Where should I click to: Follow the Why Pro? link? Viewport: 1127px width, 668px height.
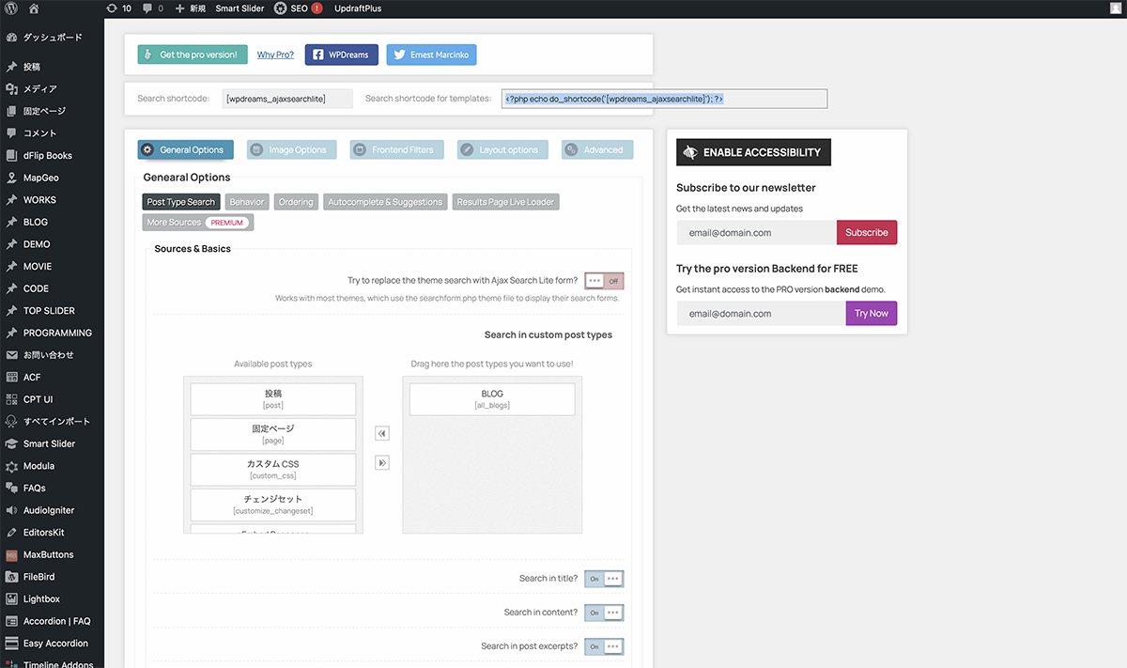pos(275,55)
